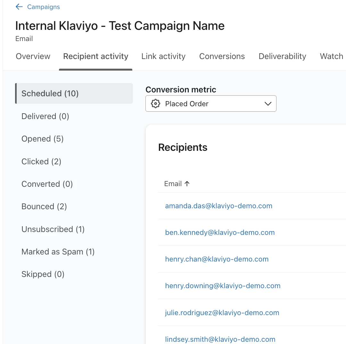Click the Email channel label under title
Image resolution: width=346 pixels, height=344 pixels.
click(x=24, y=39)
